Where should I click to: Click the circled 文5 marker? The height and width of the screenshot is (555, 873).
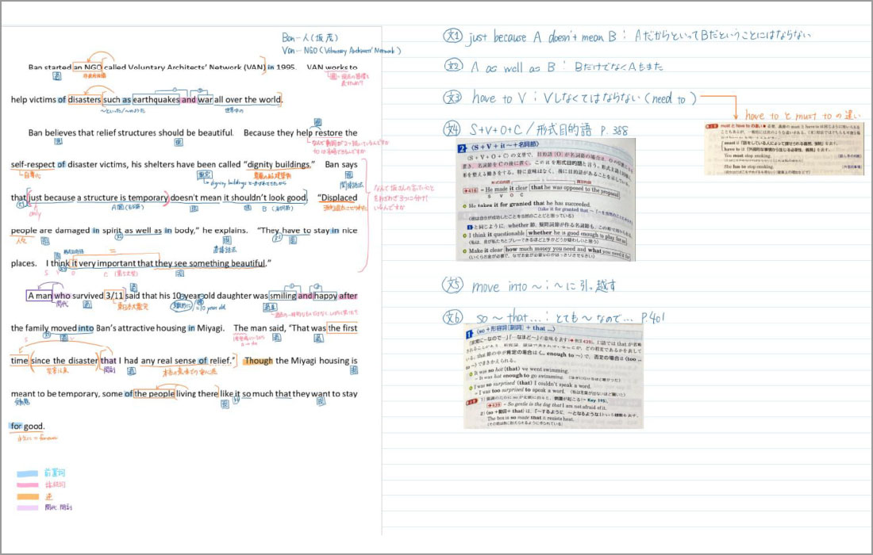click(x=452, y=285)
